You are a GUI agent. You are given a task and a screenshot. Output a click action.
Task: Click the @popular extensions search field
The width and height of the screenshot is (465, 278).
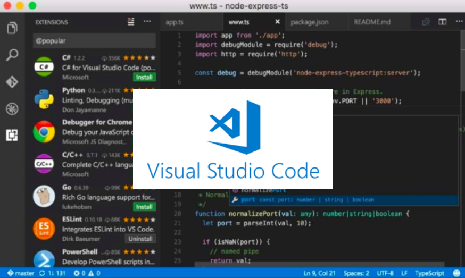(94, 40)
